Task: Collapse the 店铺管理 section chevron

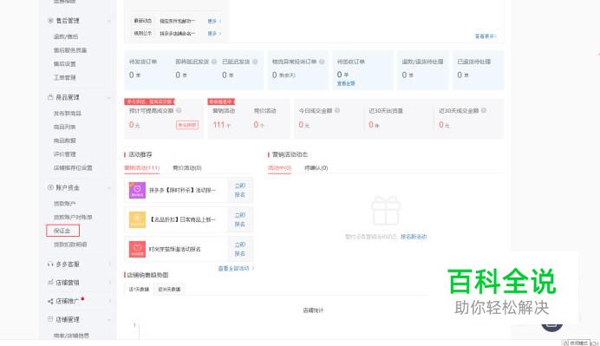Action: pyautogui.click(x=109, y=320)
